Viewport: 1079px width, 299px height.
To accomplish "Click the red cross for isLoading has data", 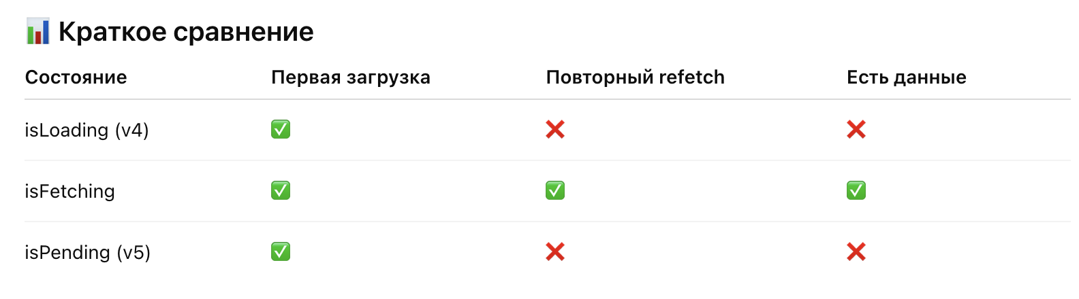I will point(856,129).
